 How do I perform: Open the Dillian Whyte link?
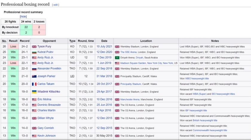click(45, 118)
